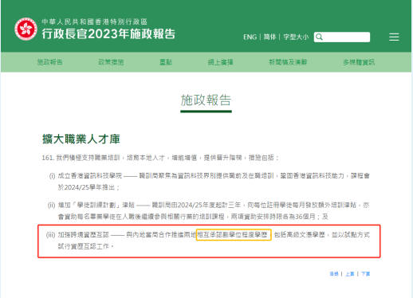The image size is (413, 298).
Task: Click the 擴大職業人才庫 section heading
Action: (81, 139)
